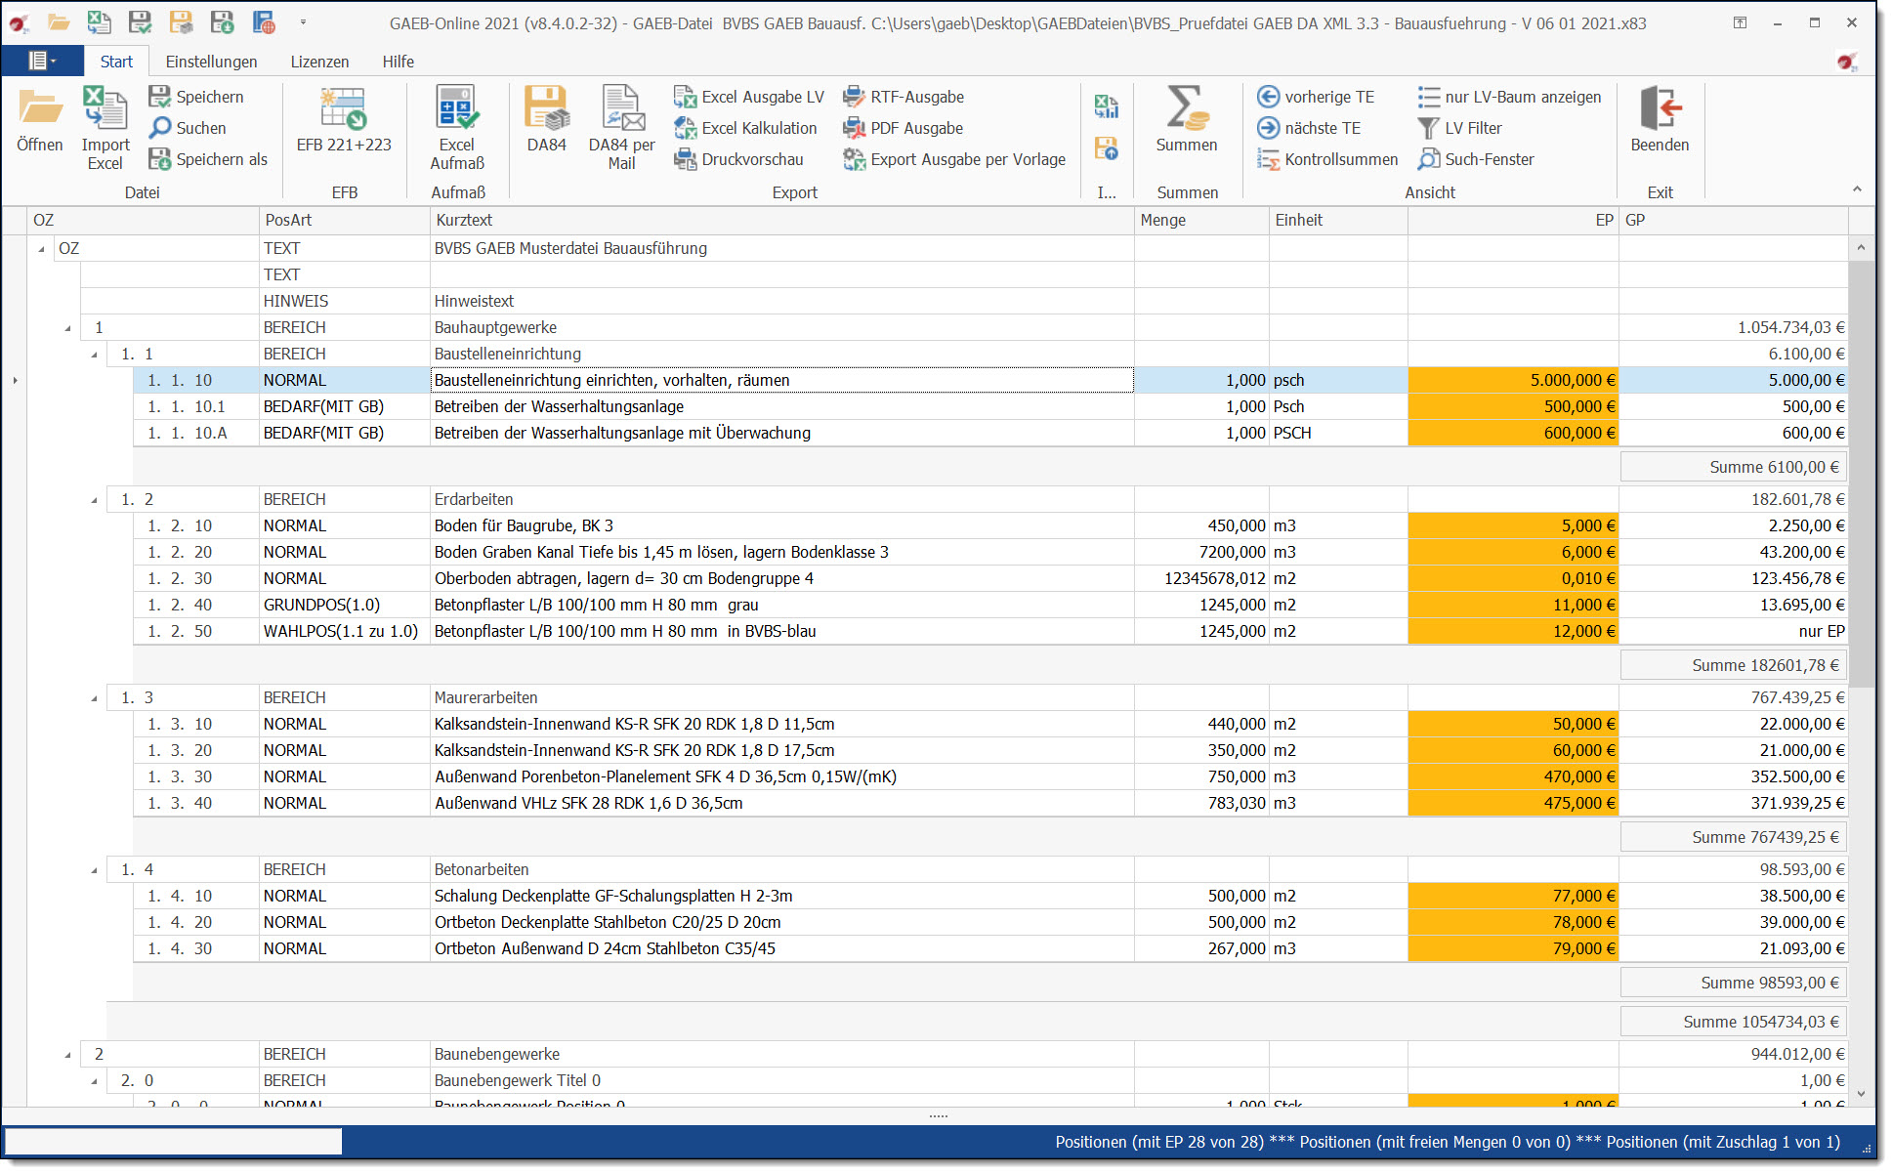The height and width of the screenshot is (1174, 1892).
Task: Show Kontrollsummen
Action: click(1327, 159)
